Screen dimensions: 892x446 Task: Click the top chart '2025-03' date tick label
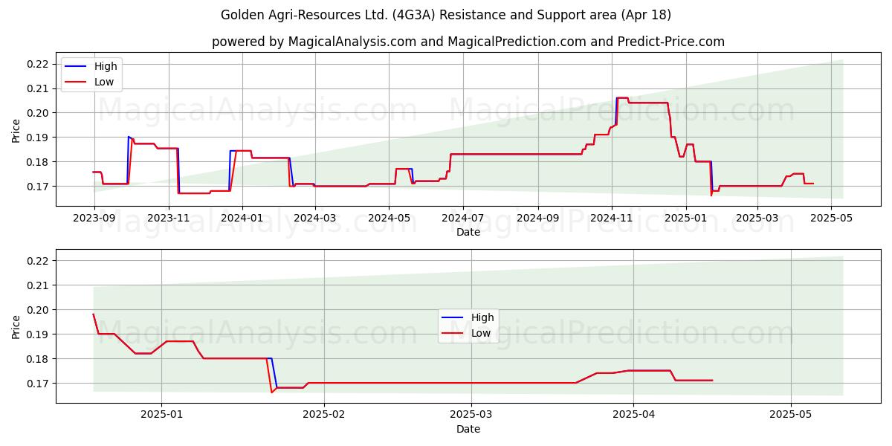pyautogui.click(x=757, y=219)
